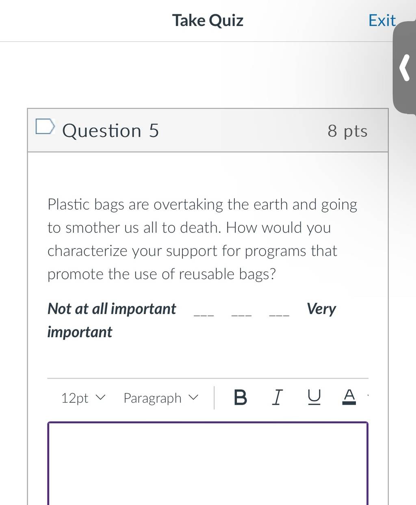This screenshot has width=416, height=505.
Task: Select the first blank on the importance scale
Action: [204, 314]
